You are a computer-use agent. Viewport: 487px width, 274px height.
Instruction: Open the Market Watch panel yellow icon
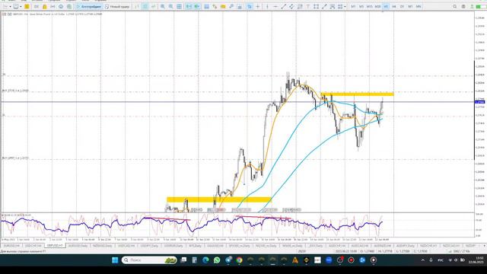pos(27,7)
